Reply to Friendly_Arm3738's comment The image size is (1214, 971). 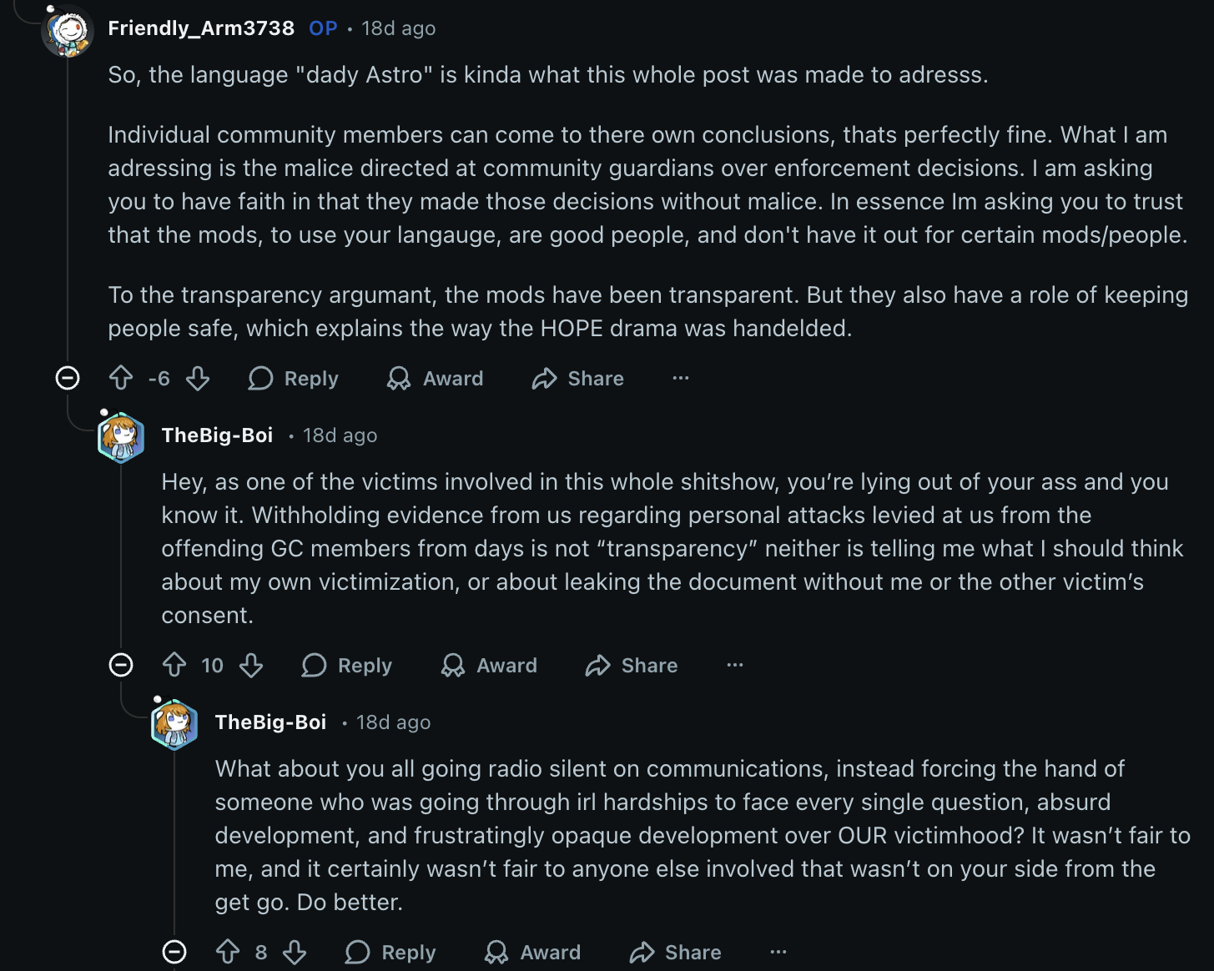coord(294,379)
